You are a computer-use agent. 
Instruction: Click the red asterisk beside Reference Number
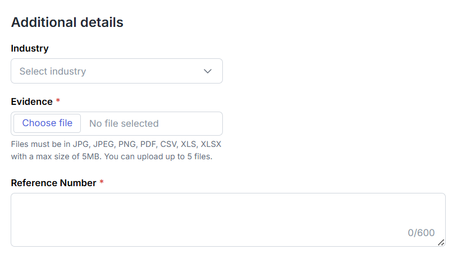coord(102,182)
